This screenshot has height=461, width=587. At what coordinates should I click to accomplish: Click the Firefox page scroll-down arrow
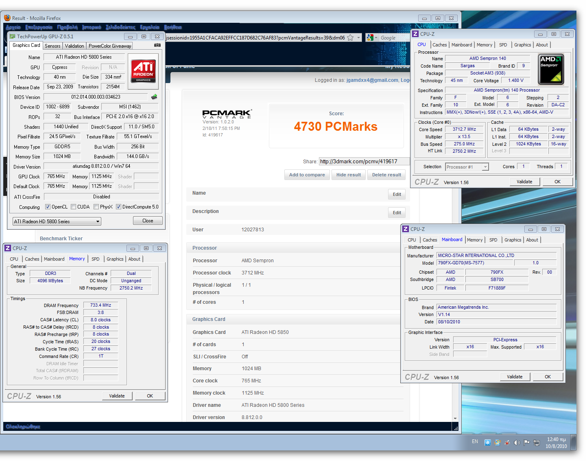pos(455,418)
